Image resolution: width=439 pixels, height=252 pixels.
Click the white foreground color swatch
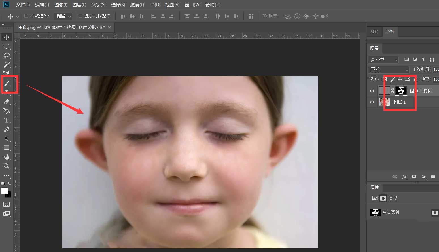point(4,190)
